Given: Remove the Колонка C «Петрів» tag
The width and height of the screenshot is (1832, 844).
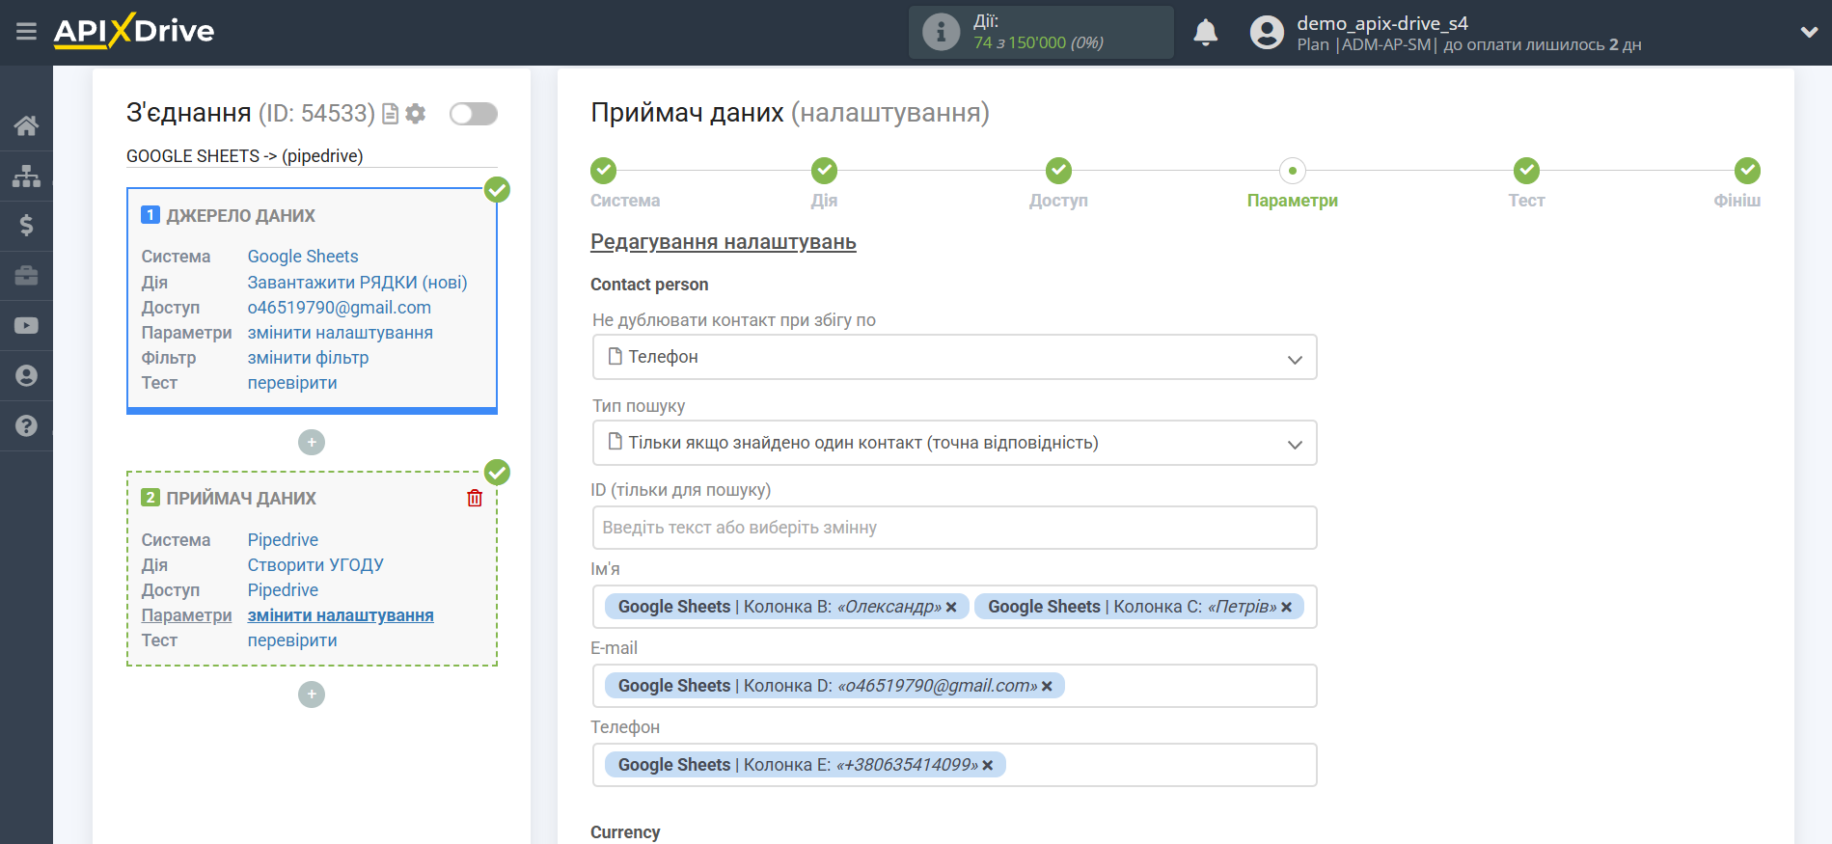Looking at the screenshot, I should coord(1286,607).
